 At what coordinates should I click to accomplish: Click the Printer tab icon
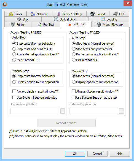(x=13, y=24)
